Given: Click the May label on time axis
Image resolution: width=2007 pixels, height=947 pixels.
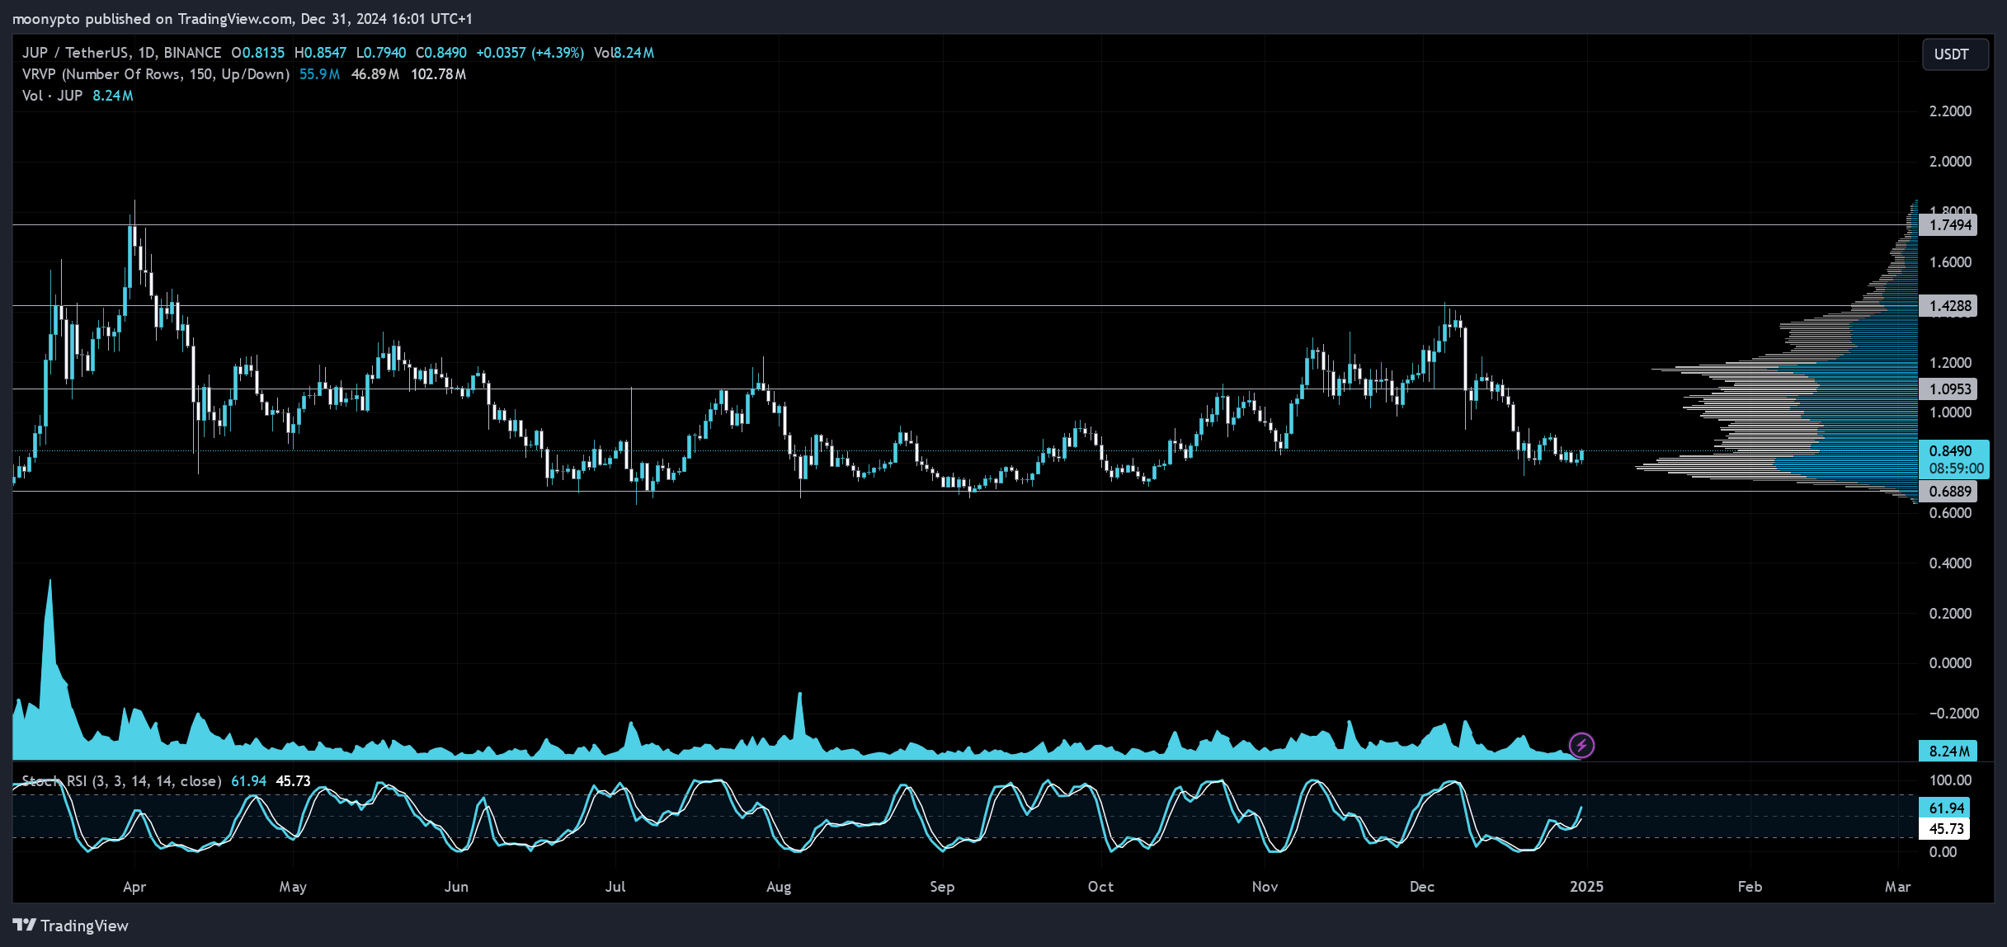Looking at the screenshot, I should [293, 887].
